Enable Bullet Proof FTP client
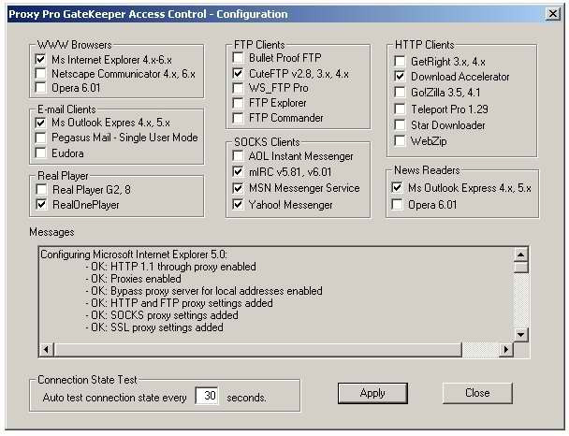 pyautogui.click(x=238, y=58)
